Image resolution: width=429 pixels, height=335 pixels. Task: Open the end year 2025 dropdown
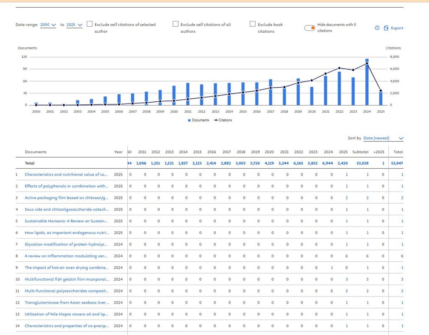point(74,25)
